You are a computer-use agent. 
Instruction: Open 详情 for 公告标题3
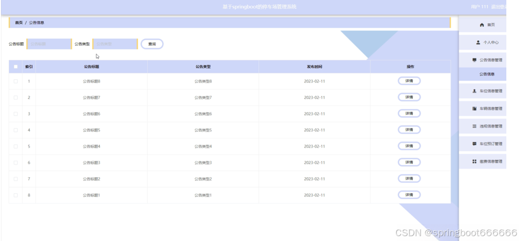coord(409,162)
